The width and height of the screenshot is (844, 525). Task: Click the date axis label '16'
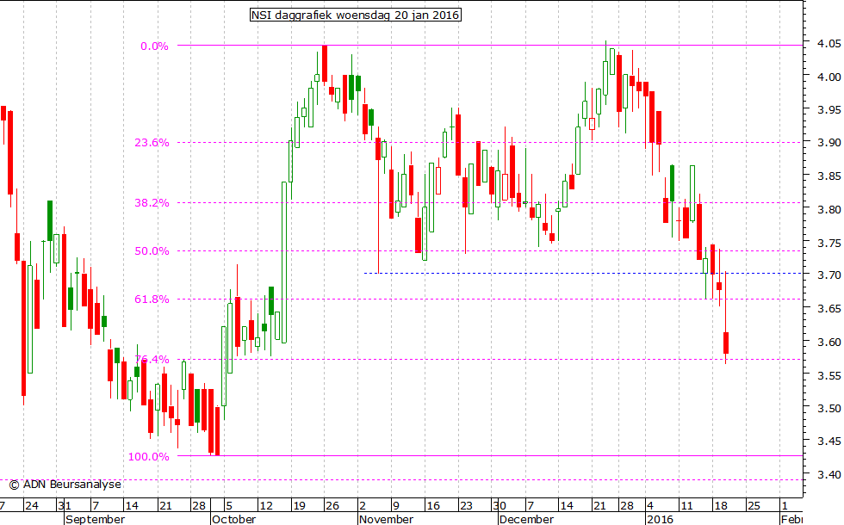(432, 506)
